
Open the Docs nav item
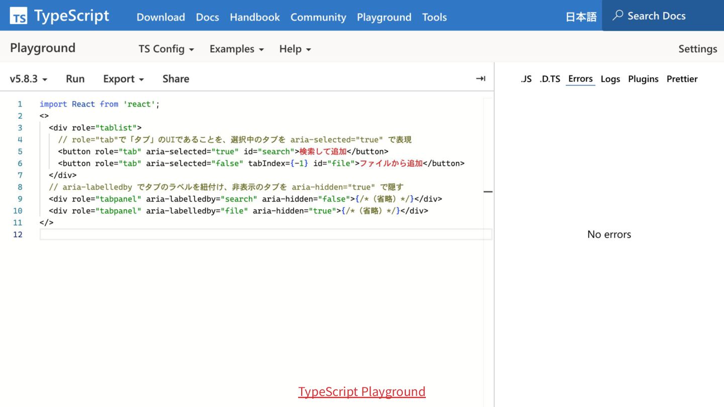click(207, 17)
